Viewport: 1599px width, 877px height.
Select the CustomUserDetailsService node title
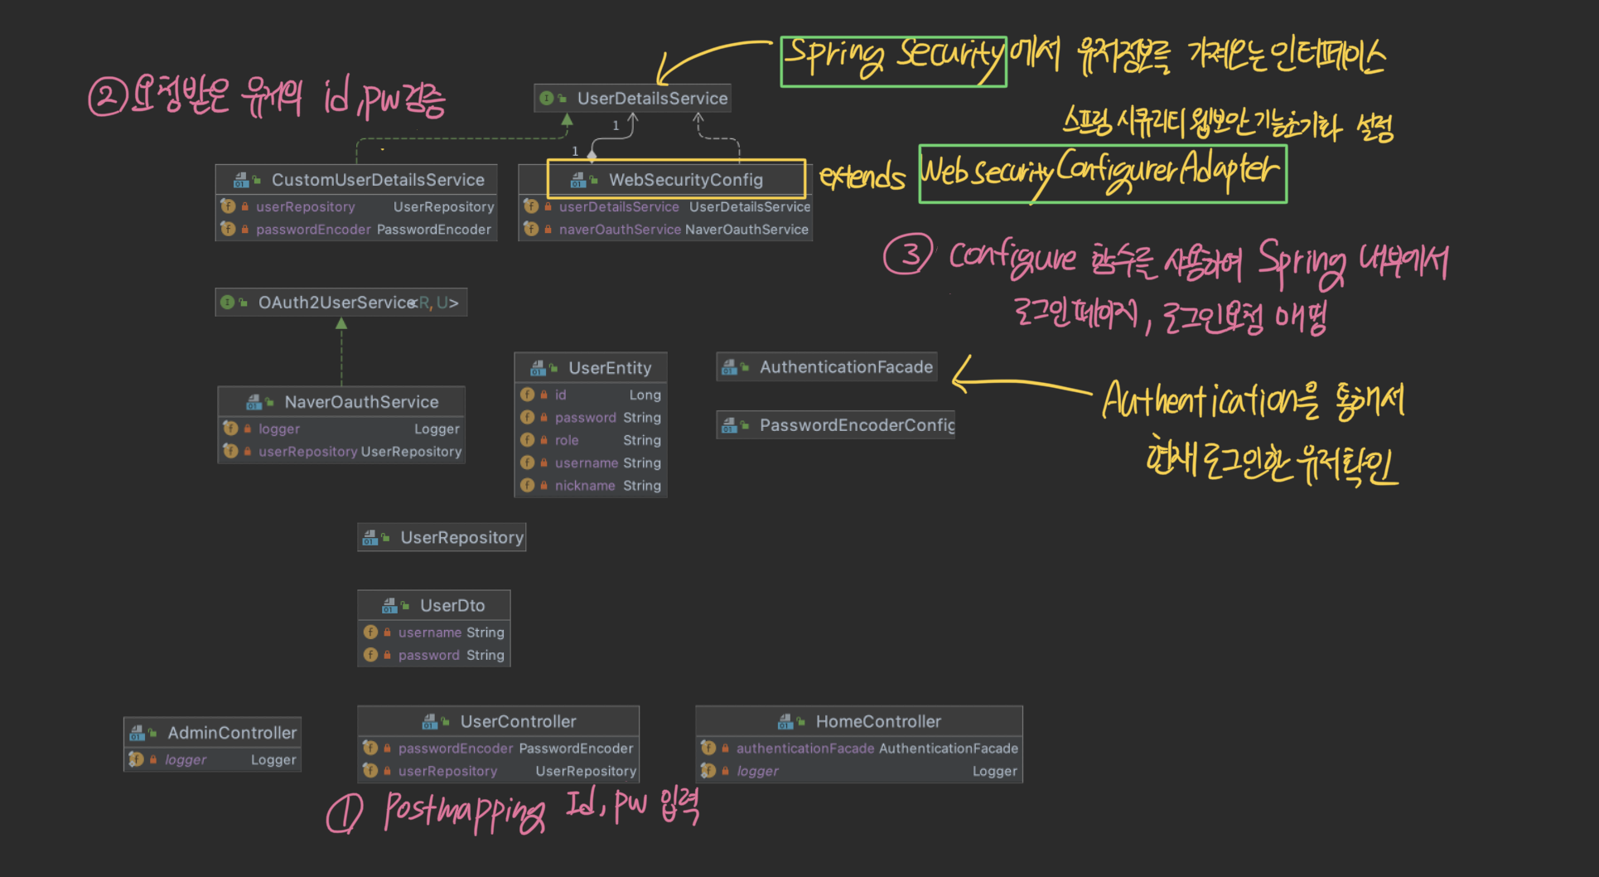(378, 180)
